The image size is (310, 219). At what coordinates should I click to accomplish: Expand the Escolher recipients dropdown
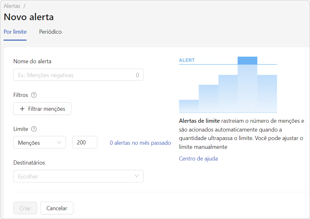(x=78, y=176)
